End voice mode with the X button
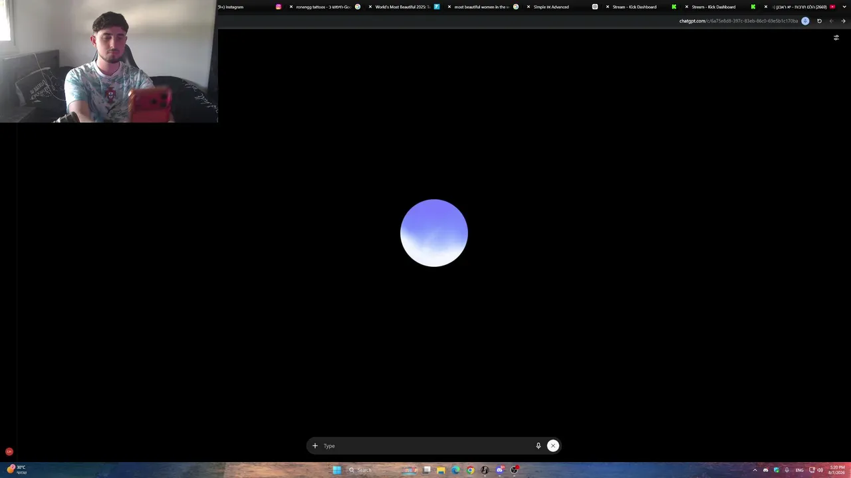This screenshot has width=851, height=478. [552, 446]
